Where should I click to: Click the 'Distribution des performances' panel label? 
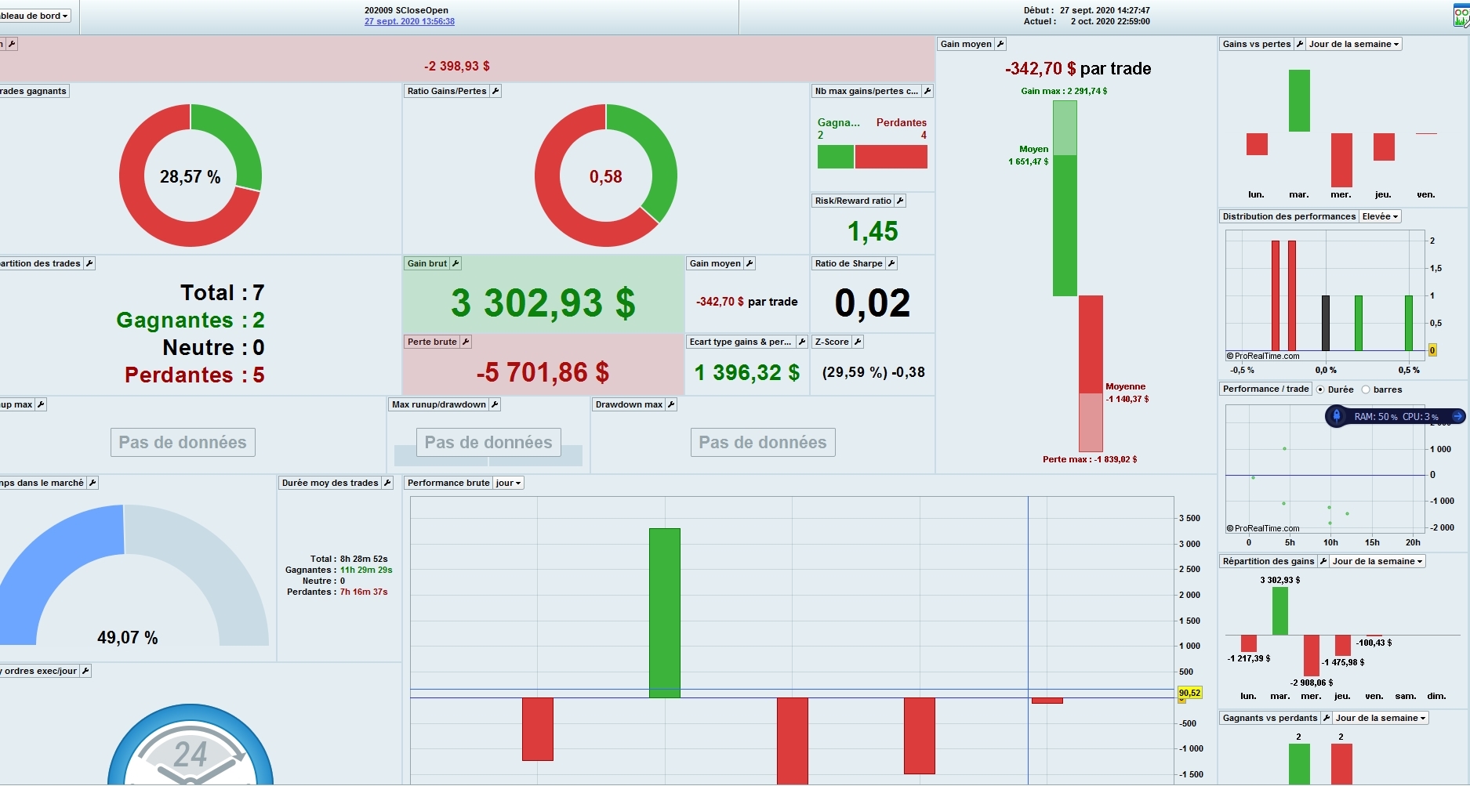pos(1289,216)
